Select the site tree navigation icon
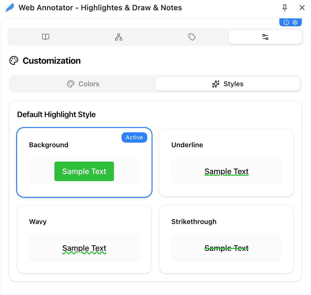Image resolution: width=311 pixels, height=295 pixels. [x=119, y=37]
